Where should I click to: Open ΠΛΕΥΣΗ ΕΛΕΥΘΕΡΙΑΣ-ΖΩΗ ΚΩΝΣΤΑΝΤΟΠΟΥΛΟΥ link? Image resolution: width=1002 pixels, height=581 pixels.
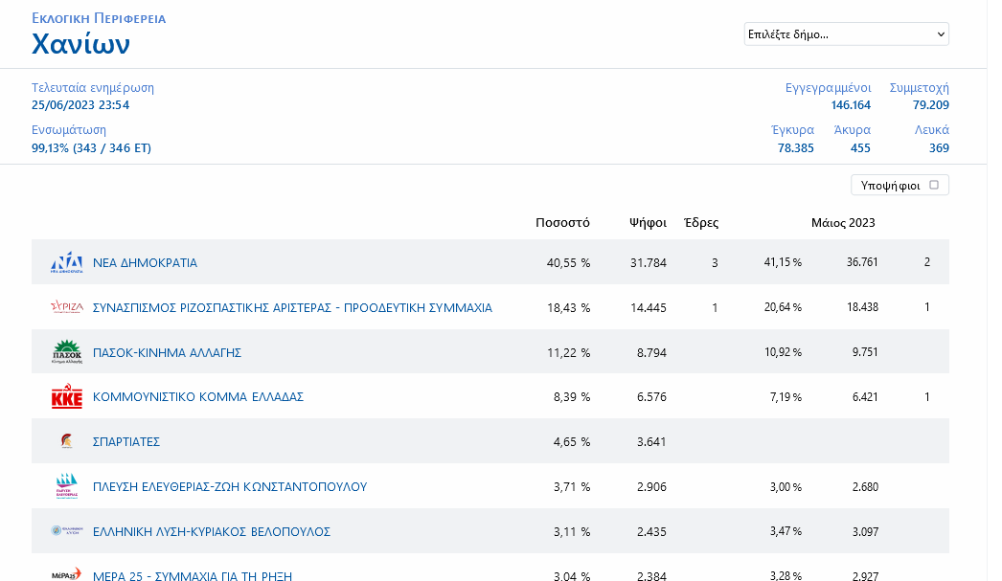[x=230, y=487]
